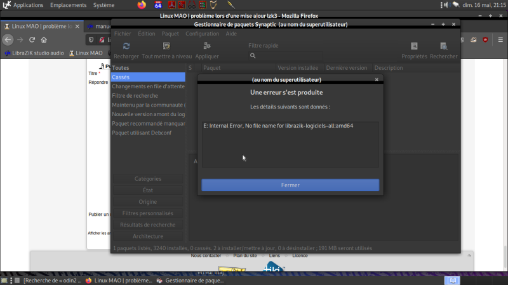Select Paquet utilisant Debconf filter
The image size is (508, 285).
point(149,133)
